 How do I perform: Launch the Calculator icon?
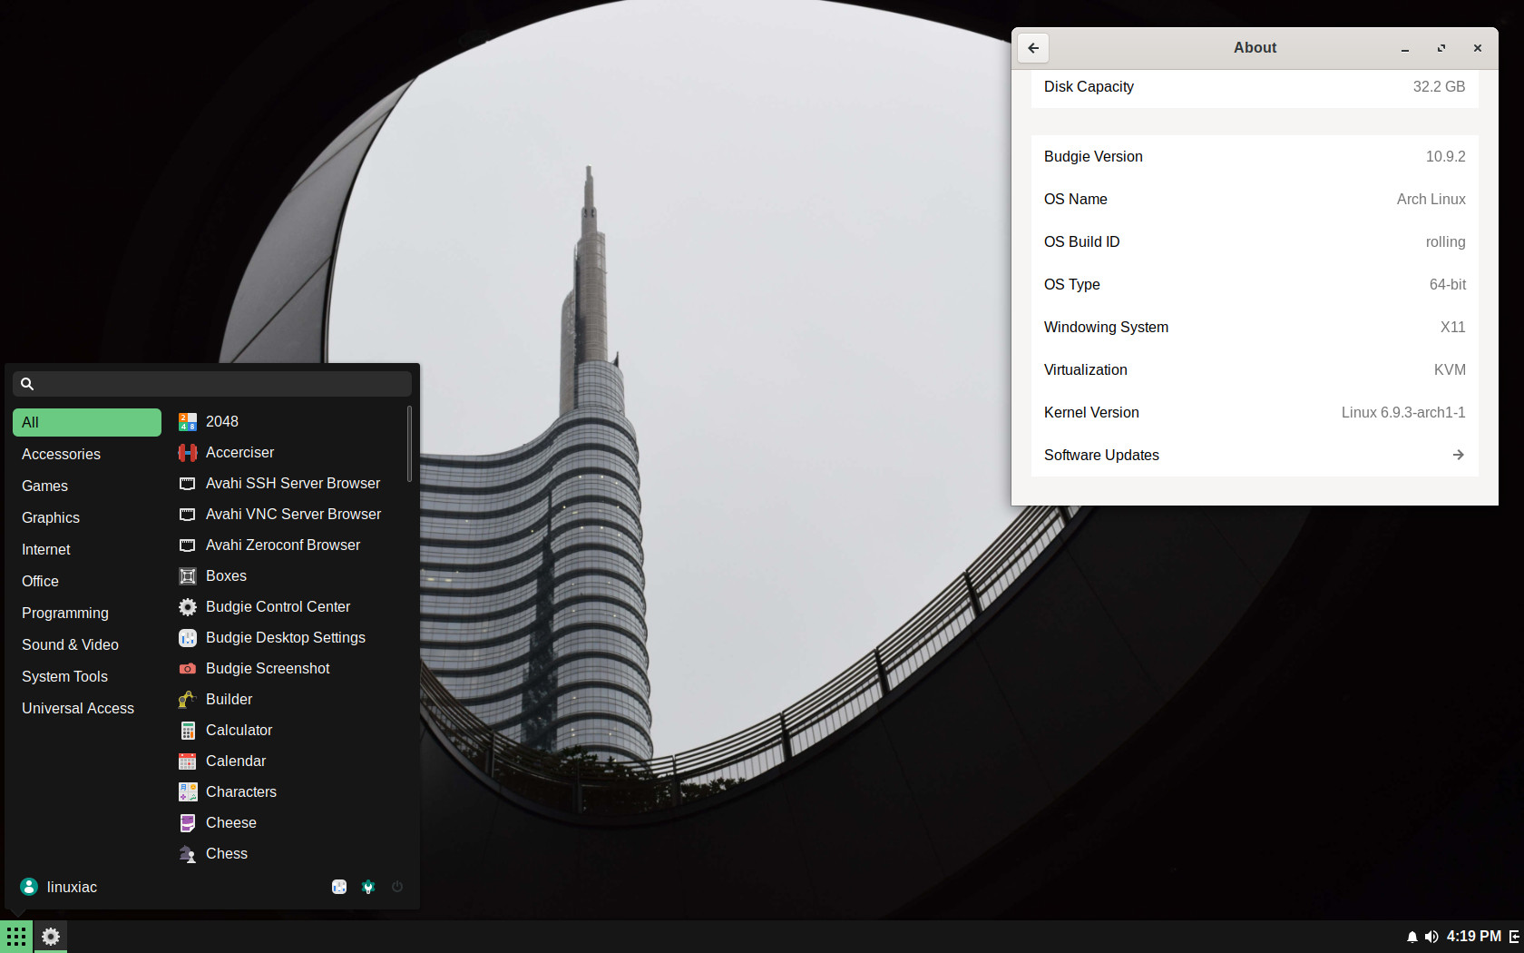tap(188, 731)
